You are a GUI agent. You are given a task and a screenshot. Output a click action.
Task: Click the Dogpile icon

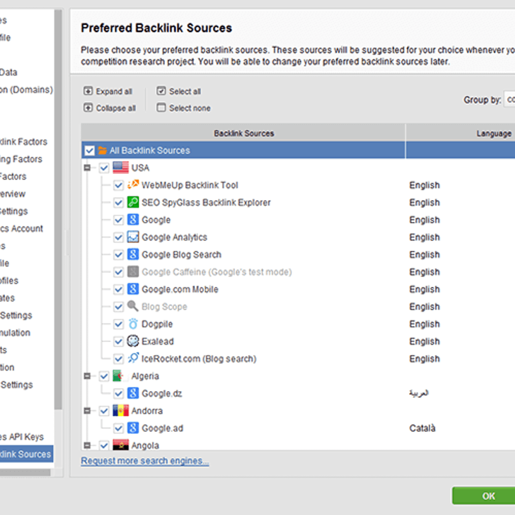tap(133, 324)
